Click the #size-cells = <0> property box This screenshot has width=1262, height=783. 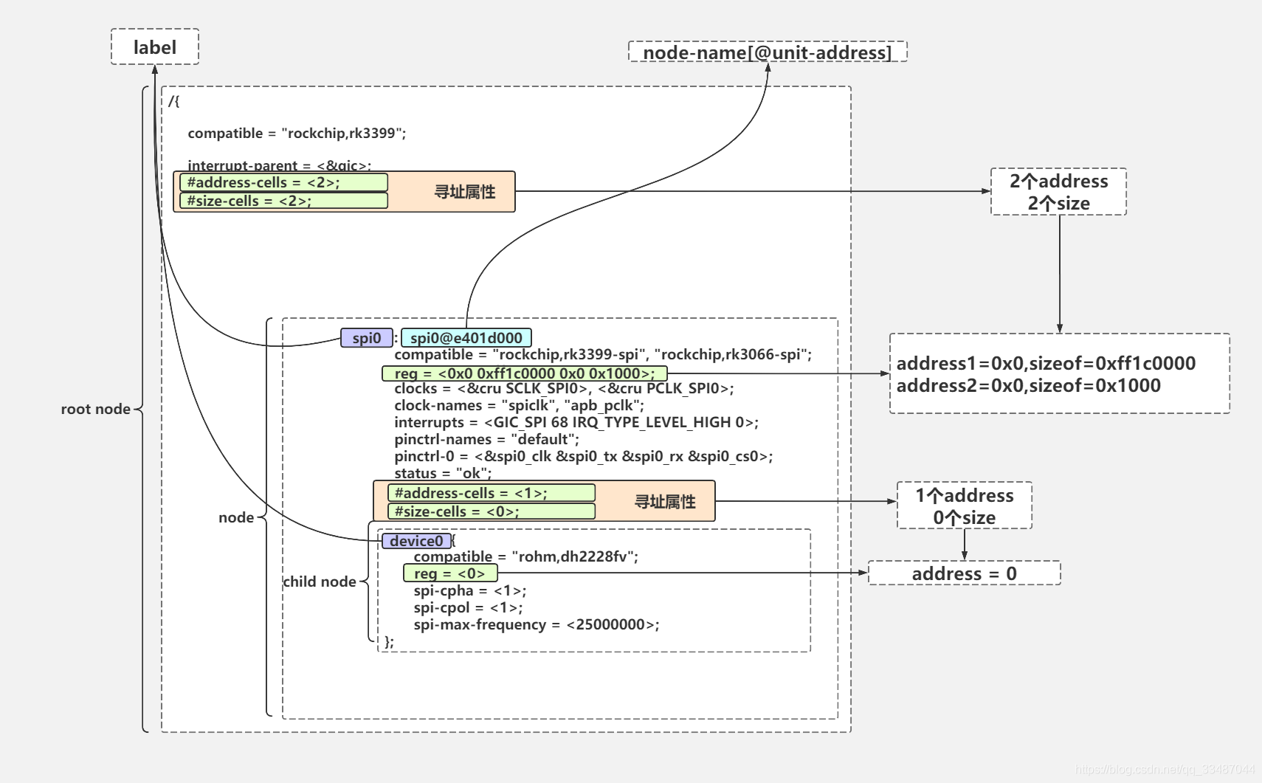pos(492,511)
